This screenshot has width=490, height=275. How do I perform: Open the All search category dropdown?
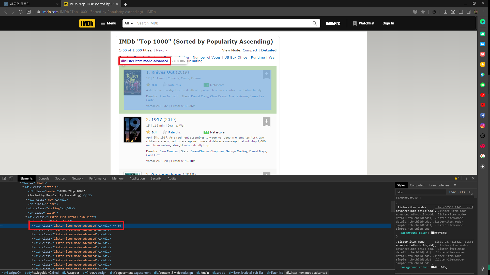click(x=129, y=23)
